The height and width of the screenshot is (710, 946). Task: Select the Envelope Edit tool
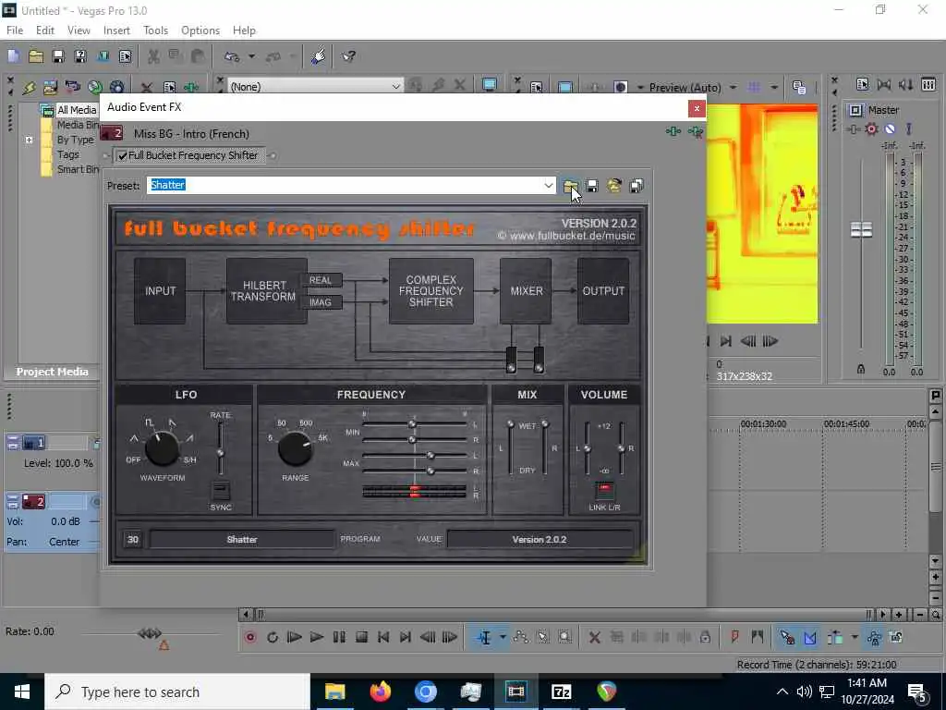pos(521,637)
